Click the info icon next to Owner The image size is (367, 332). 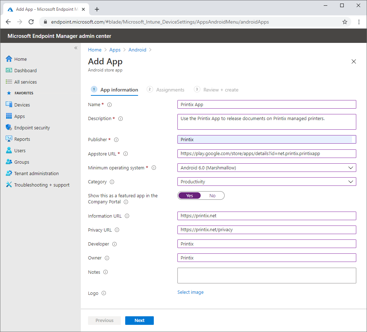click(107, 258)
